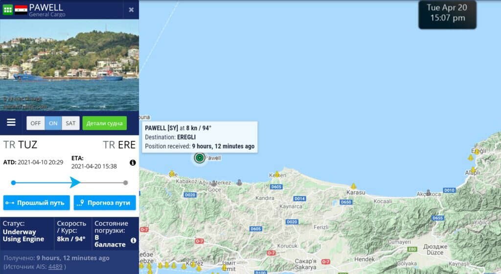Show past track with Прошлый путь
The height and width of the screenshot is (274, 501).
[36, 203]
